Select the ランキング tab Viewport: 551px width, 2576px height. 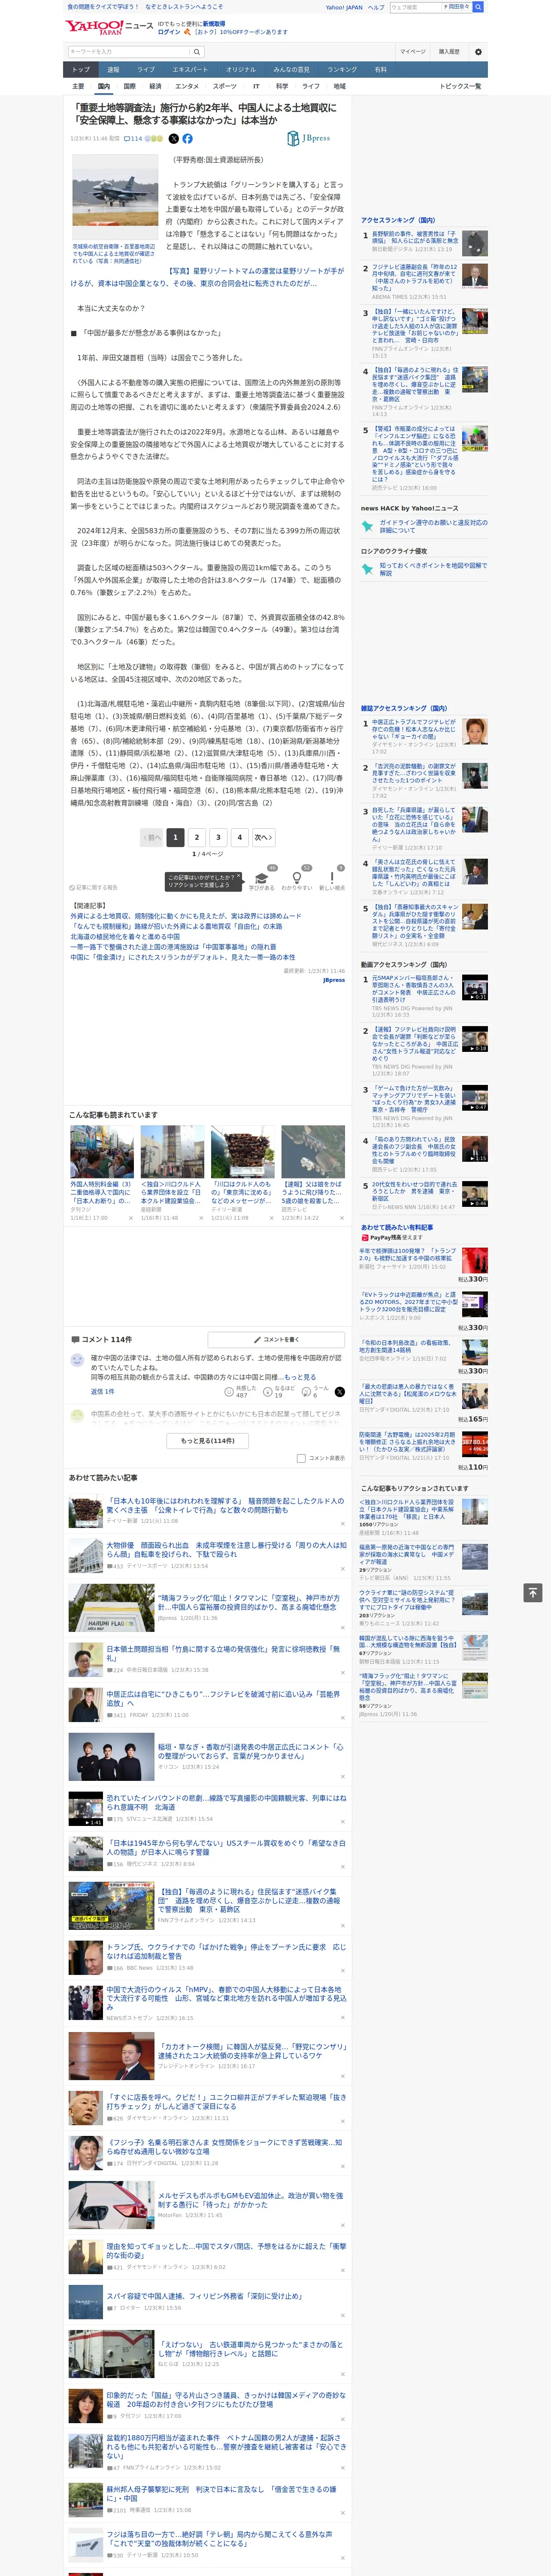point(342,70)
